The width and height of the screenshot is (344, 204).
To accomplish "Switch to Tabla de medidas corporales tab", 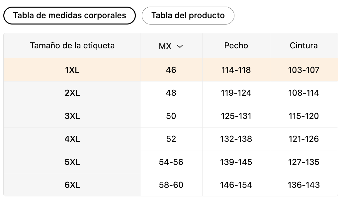I will [69, 16].
